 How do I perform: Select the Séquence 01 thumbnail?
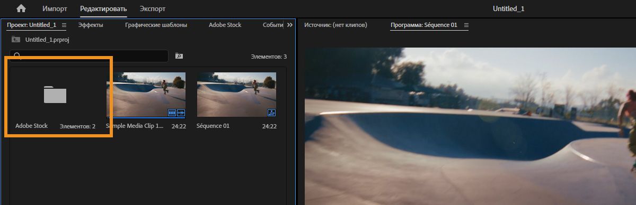click(236, 95)
